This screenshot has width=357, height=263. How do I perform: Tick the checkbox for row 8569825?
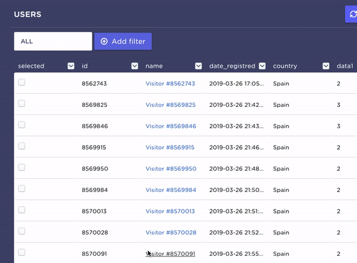click(x=21, y=103)
